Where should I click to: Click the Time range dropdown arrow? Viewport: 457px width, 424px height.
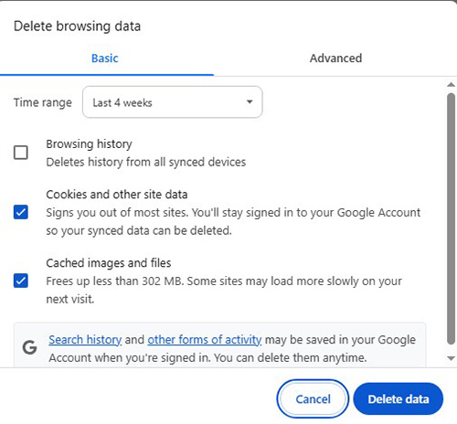click(250, 101)
